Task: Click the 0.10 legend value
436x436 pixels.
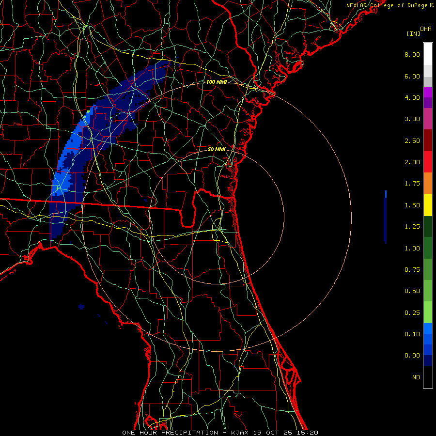Action: 412,334
